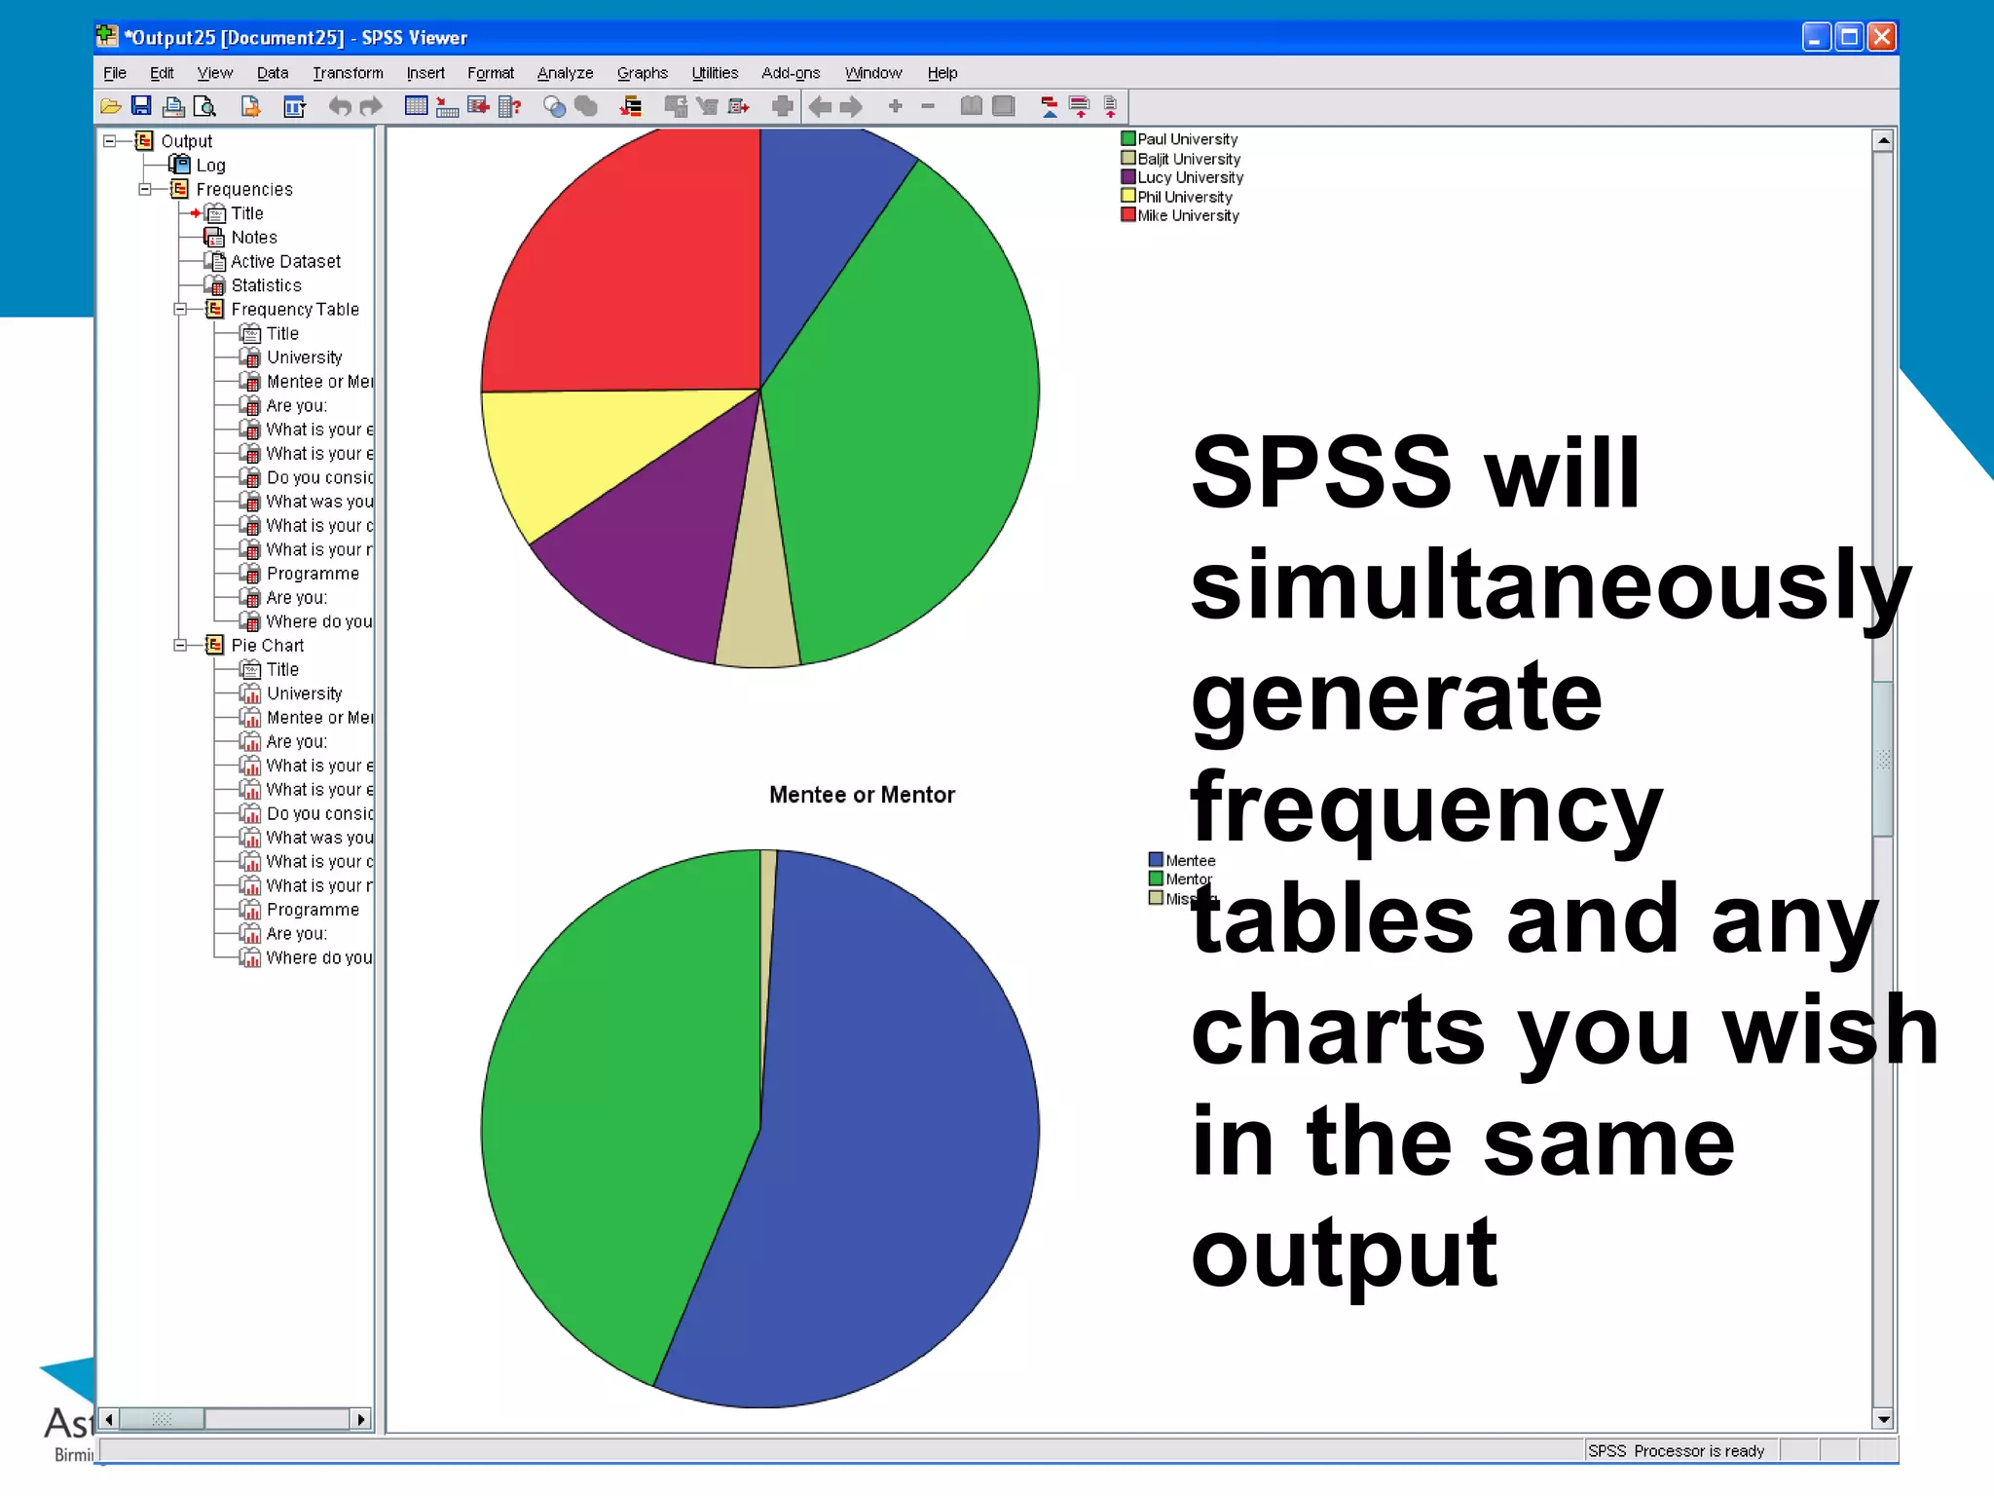
Task: Click the Insert Heading icon
Action: click(x=1049, y=106)
